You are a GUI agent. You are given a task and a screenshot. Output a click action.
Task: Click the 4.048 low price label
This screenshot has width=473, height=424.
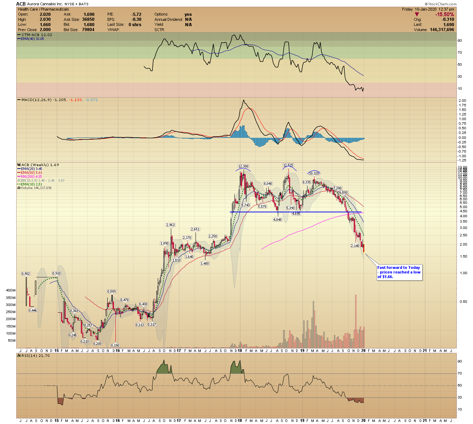click(277, 219)
